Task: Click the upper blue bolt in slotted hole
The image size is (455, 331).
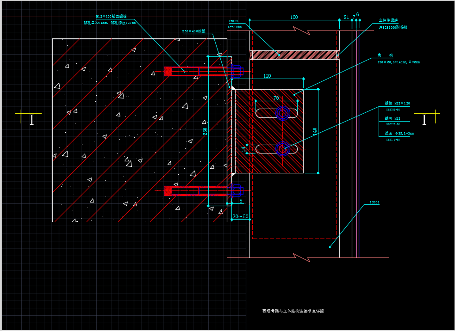Action: pos(282,113)
